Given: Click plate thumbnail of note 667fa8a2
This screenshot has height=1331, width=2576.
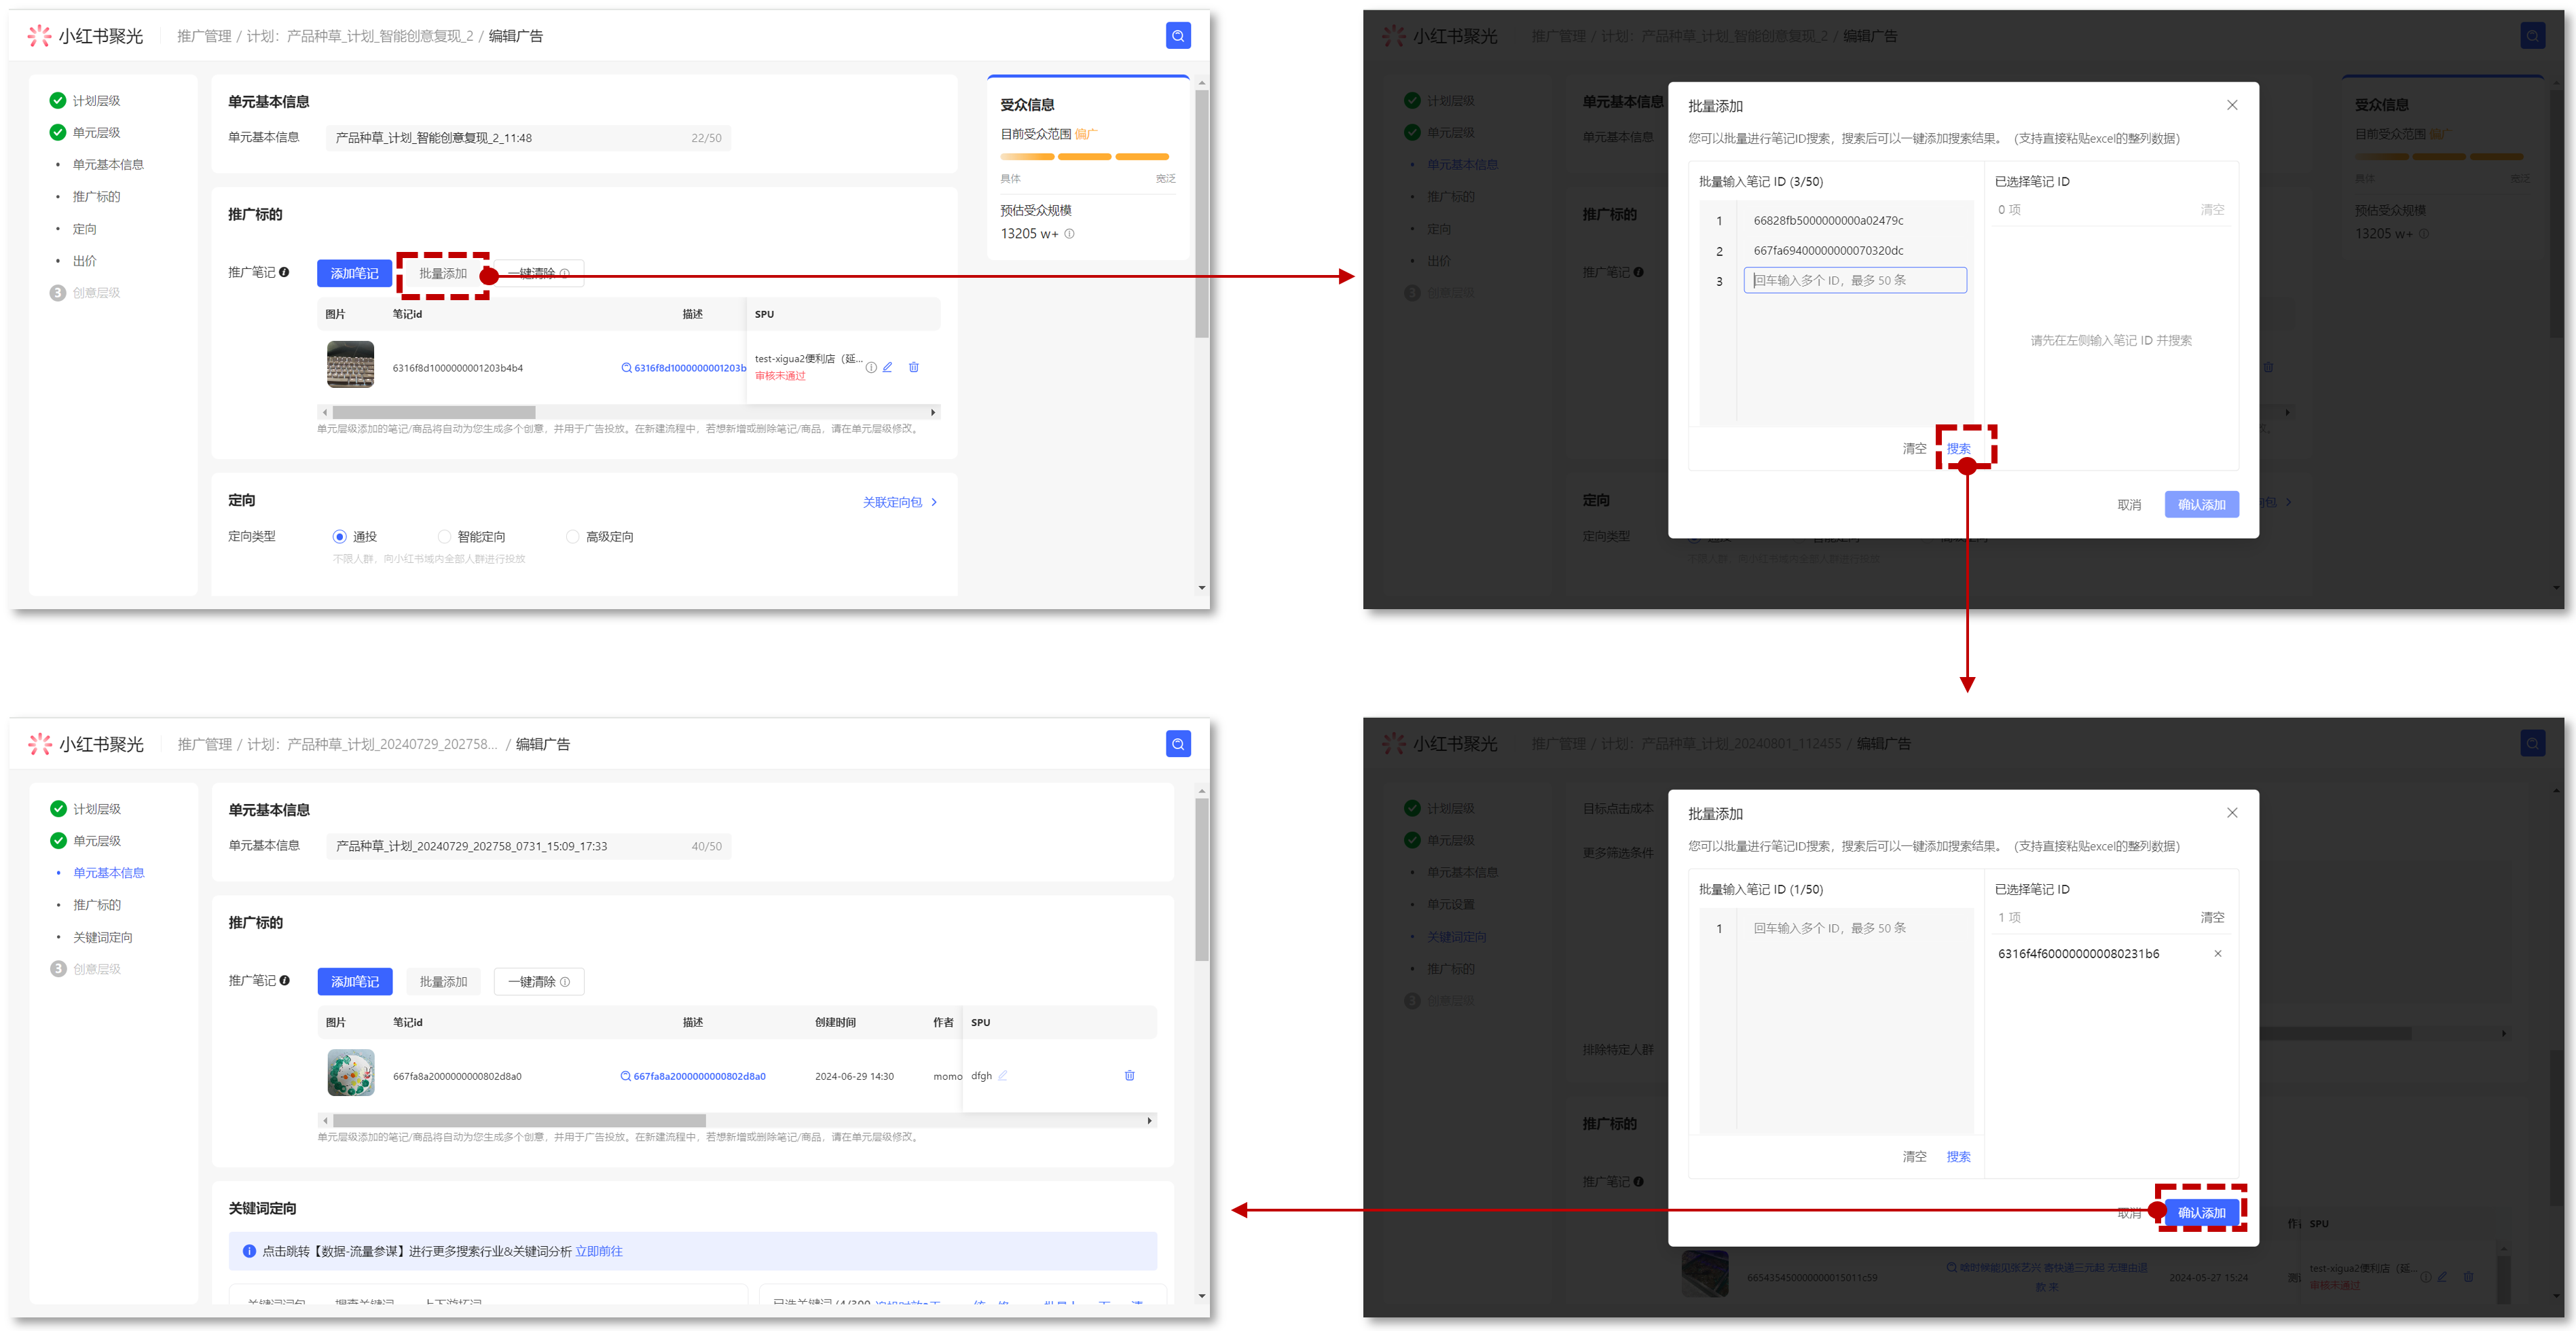Looking at the screenshot, I should coord(350,1073).
